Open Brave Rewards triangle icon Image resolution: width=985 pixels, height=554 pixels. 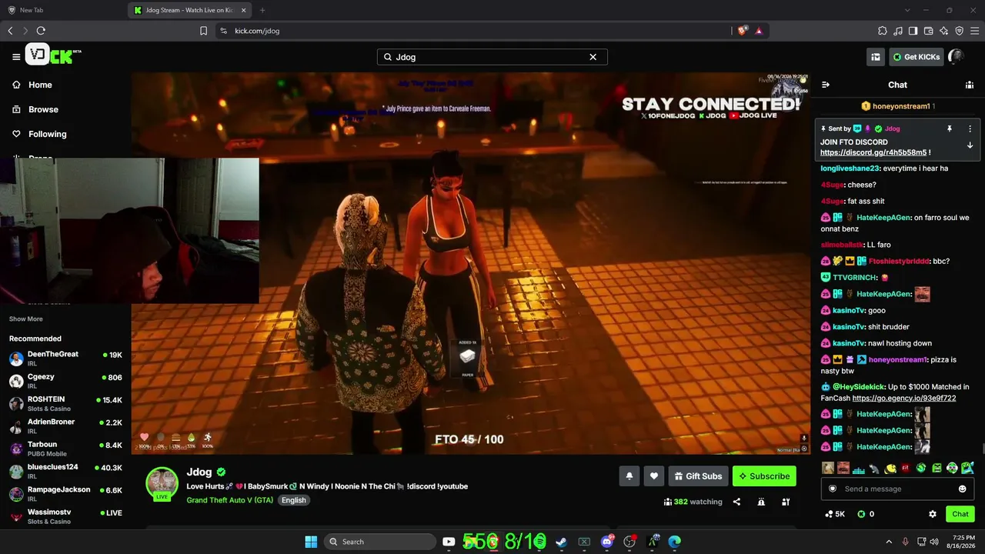point(759,31)
